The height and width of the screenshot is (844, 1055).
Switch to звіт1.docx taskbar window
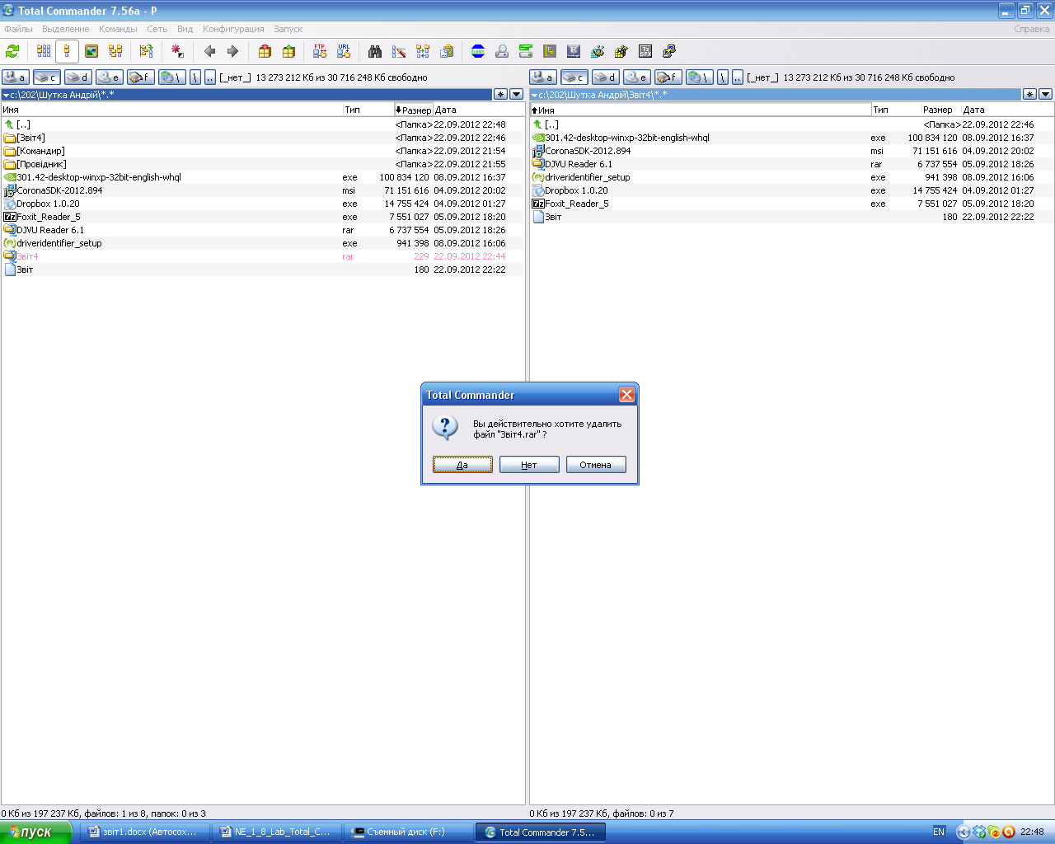coord(145,832)
